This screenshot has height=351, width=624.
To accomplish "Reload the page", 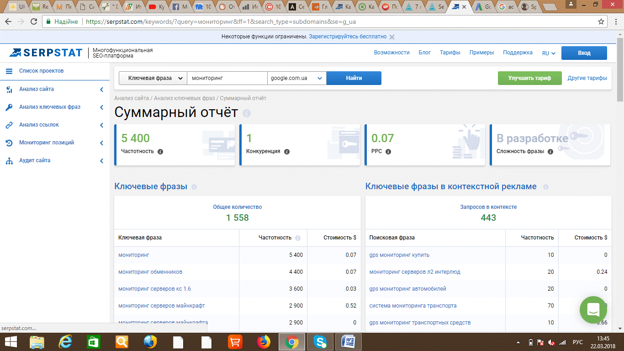I will 33,21.
